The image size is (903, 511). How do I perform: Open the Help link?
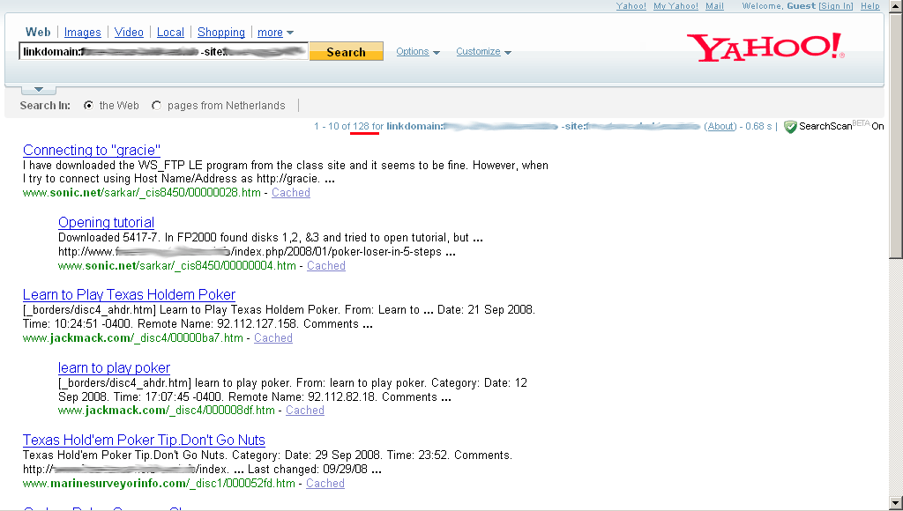tap(870, 6)
